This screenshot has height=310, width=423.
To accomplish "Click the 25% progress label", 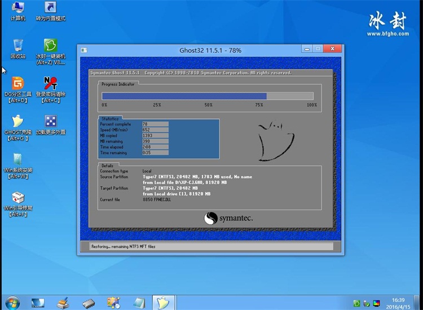I will tap(157, 105).
